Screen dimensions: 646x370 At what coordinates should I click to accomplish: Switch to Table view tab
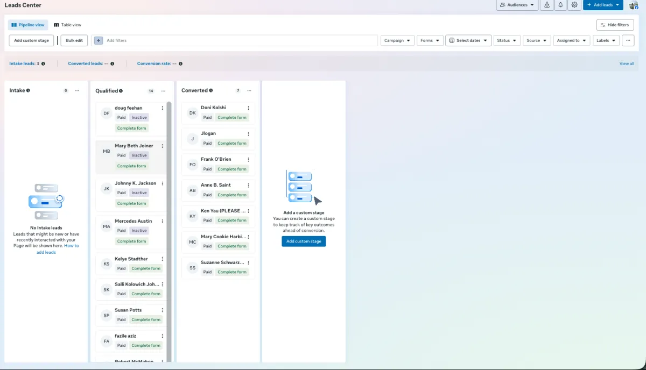67,25
